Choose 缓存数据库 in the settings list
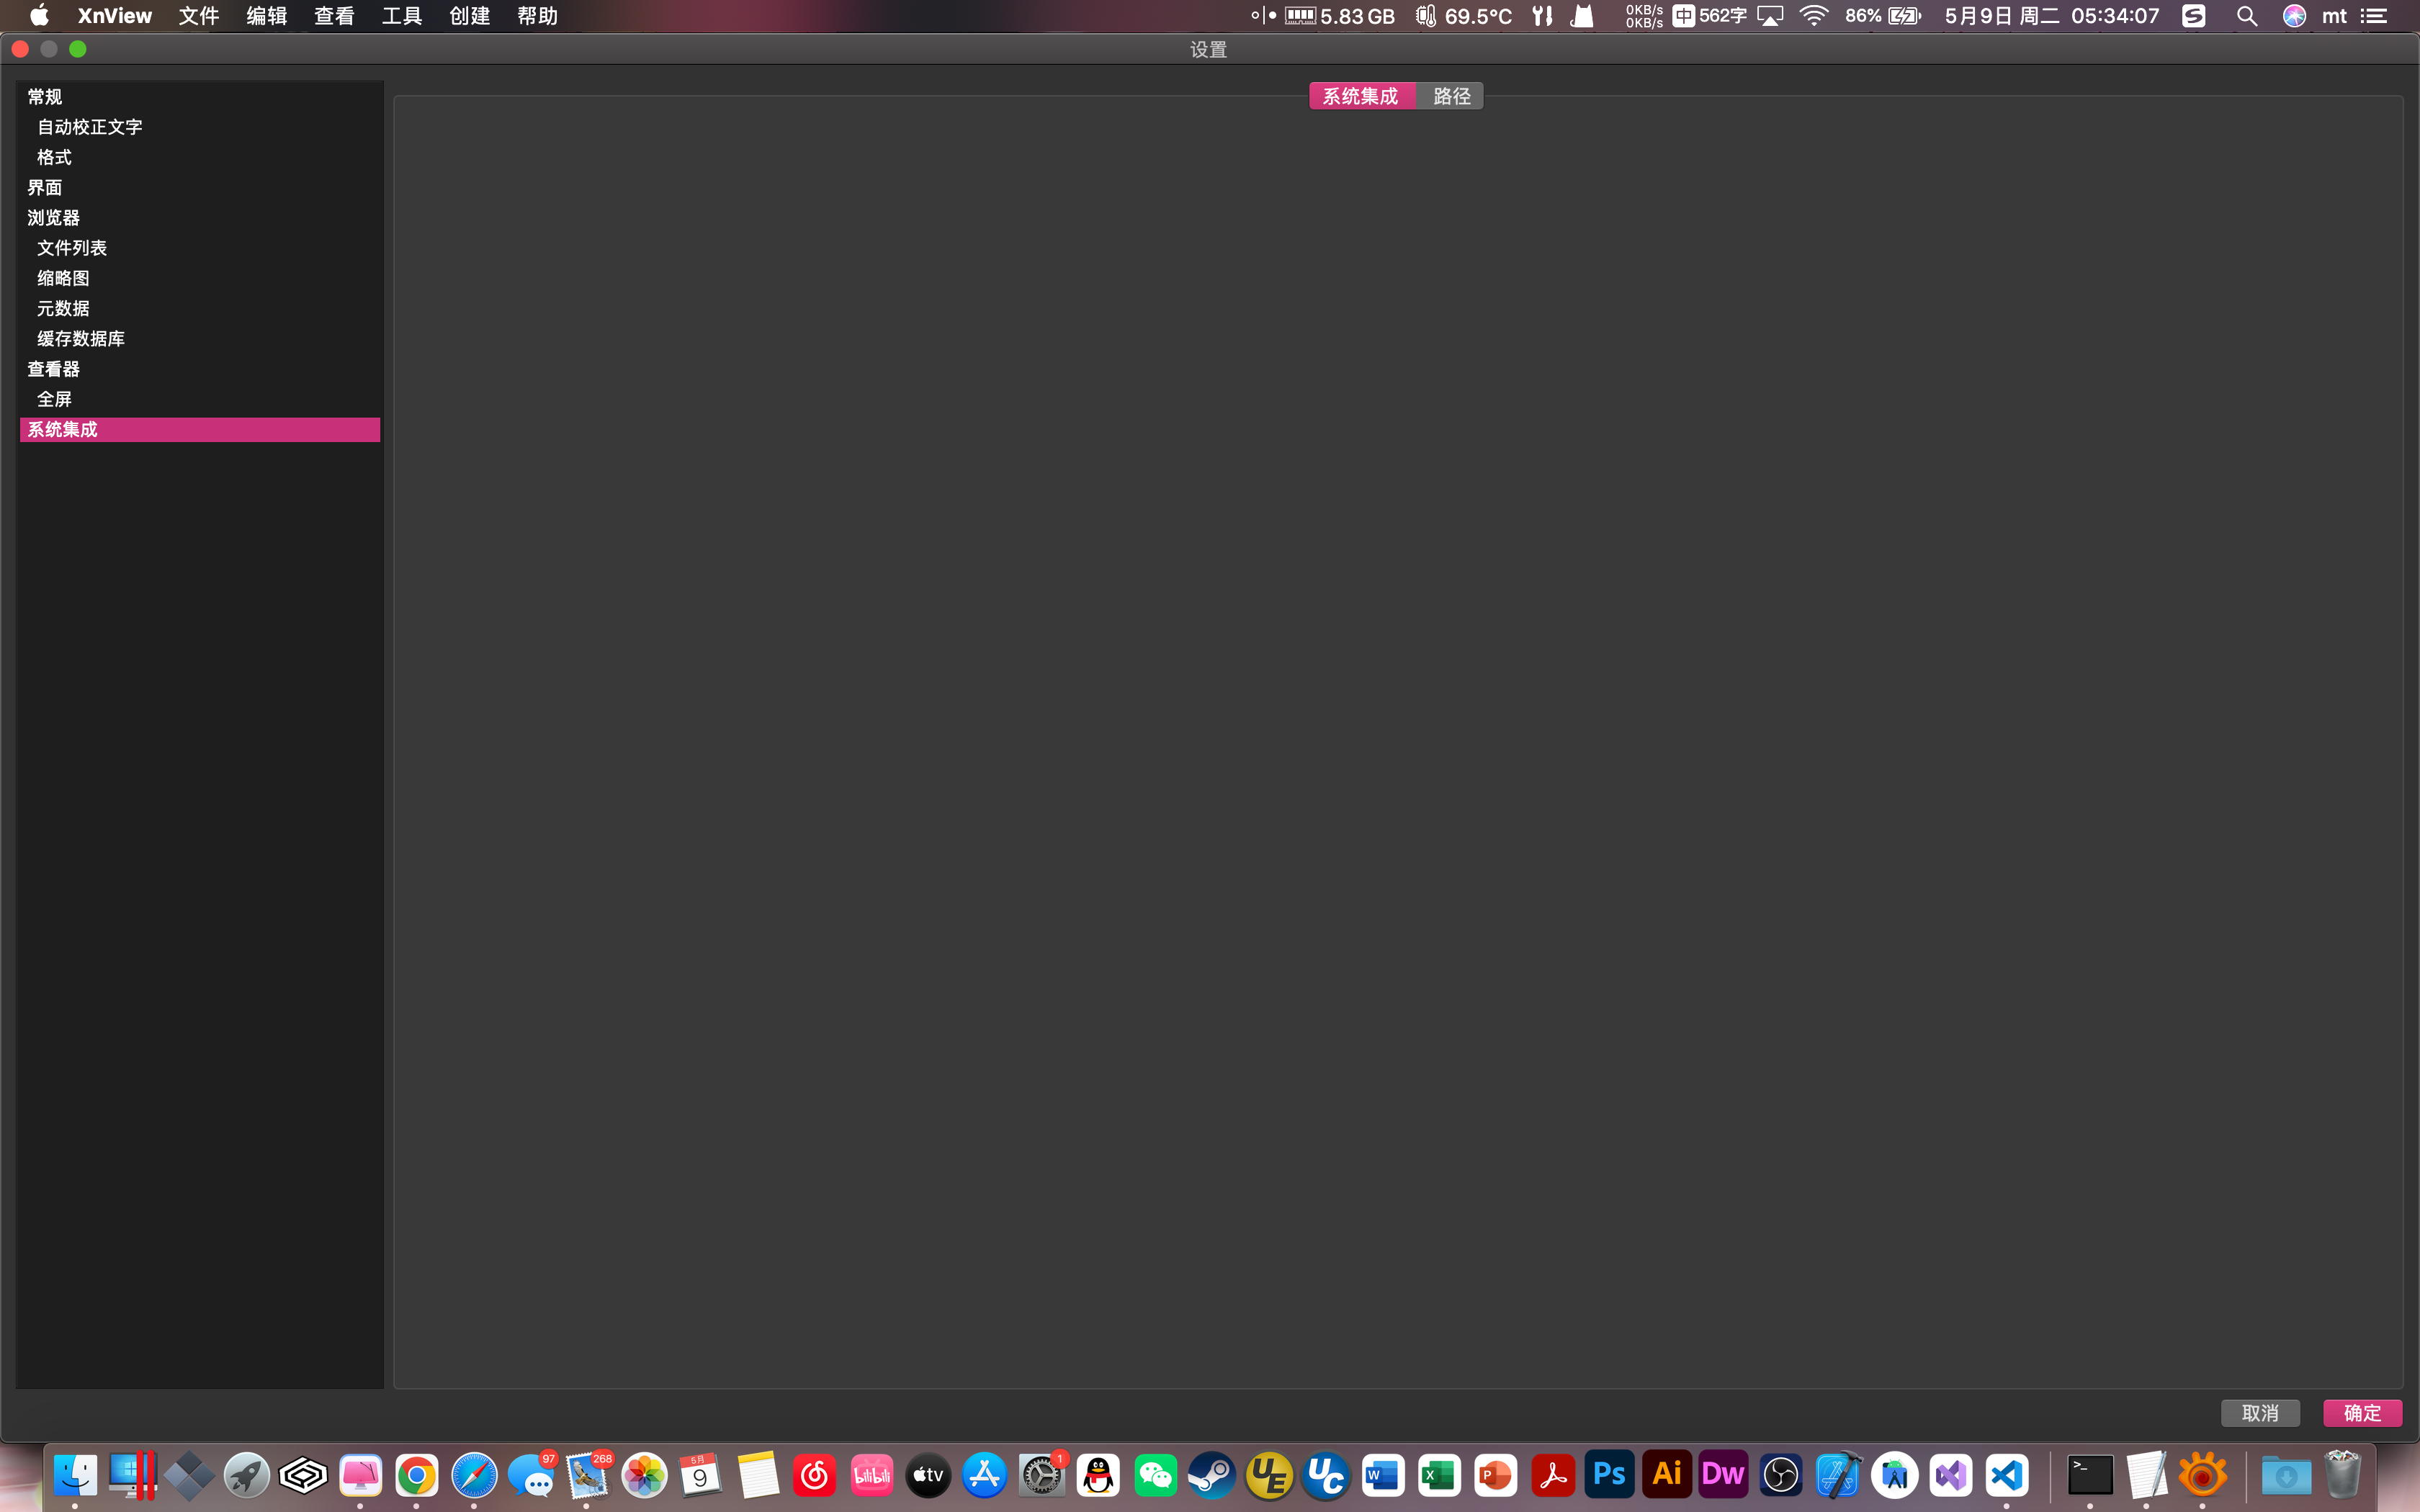This screenshot has width=2420, height=1512. coord(81,339)
